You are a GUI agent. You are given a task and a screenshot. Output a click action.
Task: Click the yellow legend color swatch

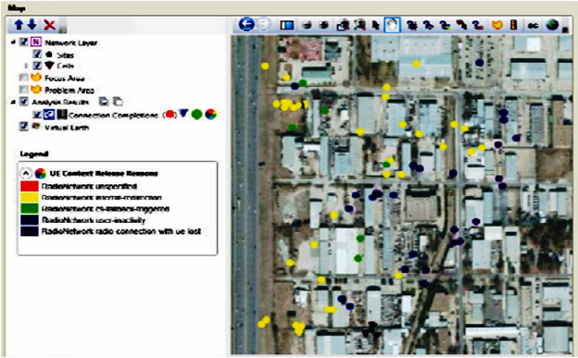point(30,197)
